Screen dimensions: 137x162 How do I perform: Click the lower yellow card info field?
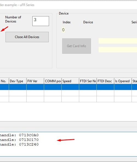(118, 50)
